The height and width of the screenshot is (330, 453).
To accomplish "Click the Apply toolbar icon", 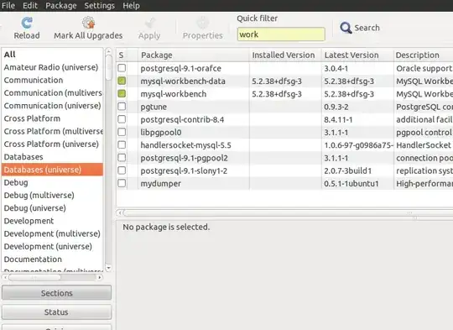I will 150,24.
